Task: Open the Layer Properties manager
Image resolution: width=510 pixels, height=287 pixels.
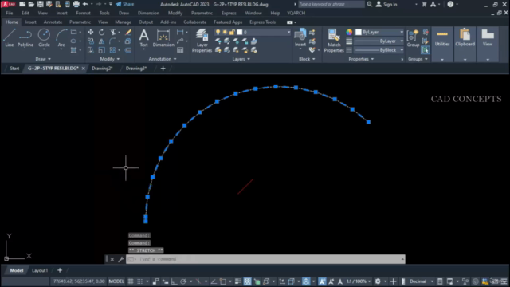Action: pyautogui.click(x=202, y=41)
